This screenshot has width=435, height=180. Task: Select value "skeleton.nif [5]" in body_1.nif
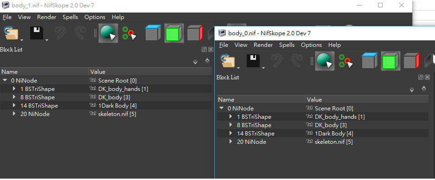click(117, 114)
